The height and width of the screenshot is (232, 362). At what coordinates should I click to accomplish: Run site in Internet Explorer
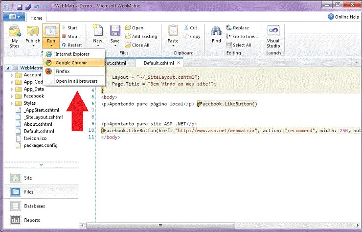(74, 54)
